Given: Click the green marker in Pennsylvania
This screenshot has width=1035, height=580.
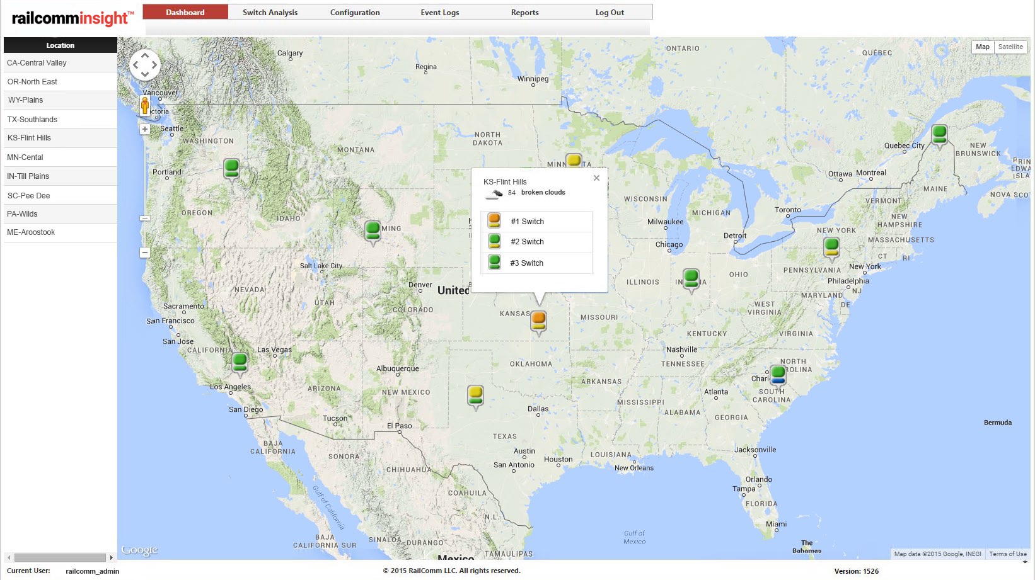Looking at the screenshot, I should coord(831,249).
